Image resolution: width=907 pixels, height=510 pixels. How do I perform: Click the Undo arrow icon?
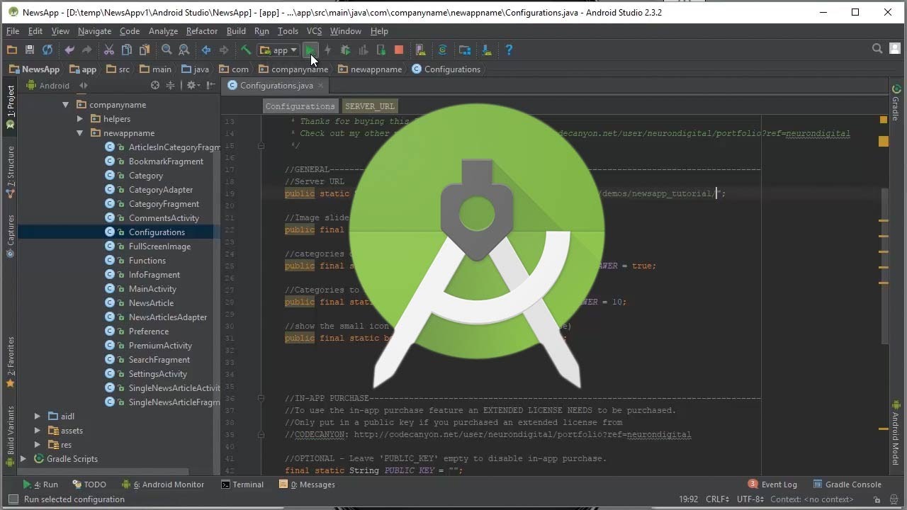(x=69, y=50)
